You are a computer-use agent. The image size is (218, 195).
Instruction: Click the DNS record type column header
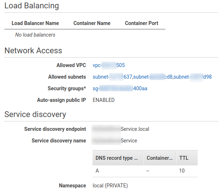tap(118, 158)
